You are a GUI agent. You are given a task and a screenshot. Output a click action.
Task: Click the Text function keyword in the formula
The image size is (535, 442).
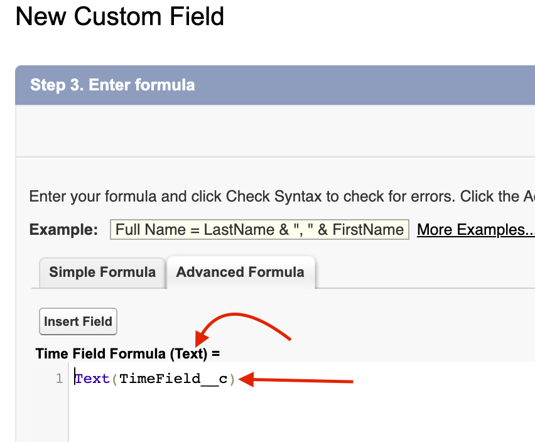tap(92, 379)
